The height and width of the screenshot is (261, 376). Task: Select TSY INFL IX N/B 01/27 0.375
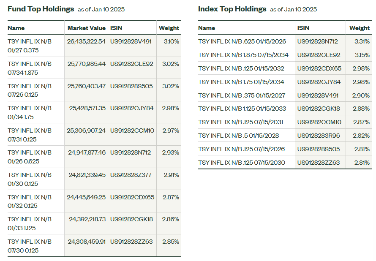[30, 46]
